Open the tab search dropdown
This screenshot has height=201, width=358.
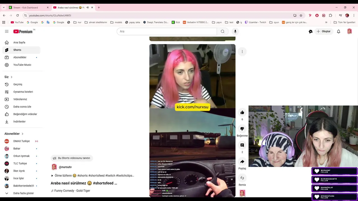[x=4, y=8]
